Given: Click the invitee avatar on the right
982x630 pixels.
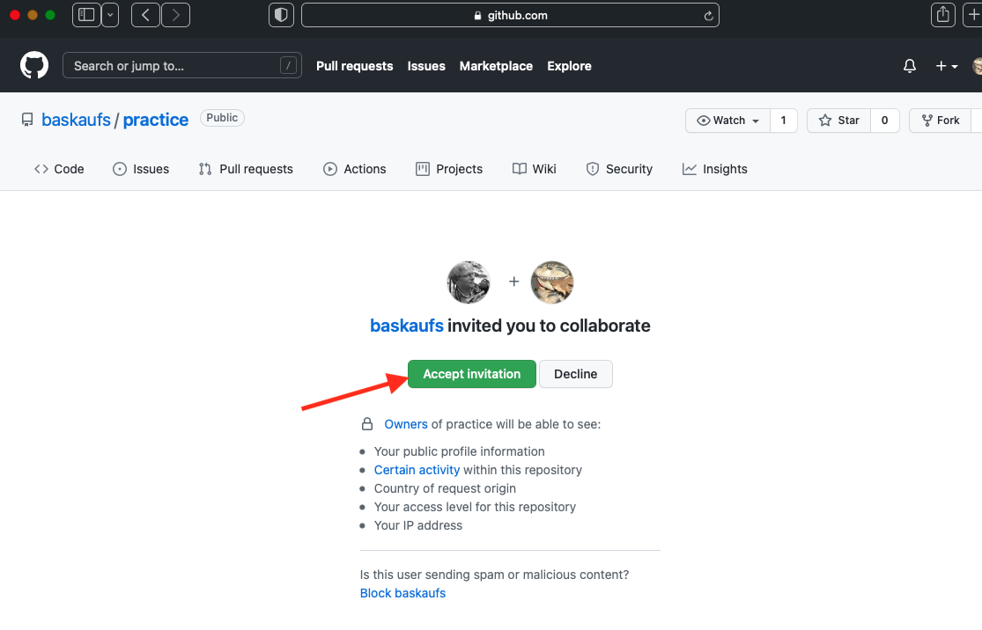Looking at the screenshot, I should point(551,282).
